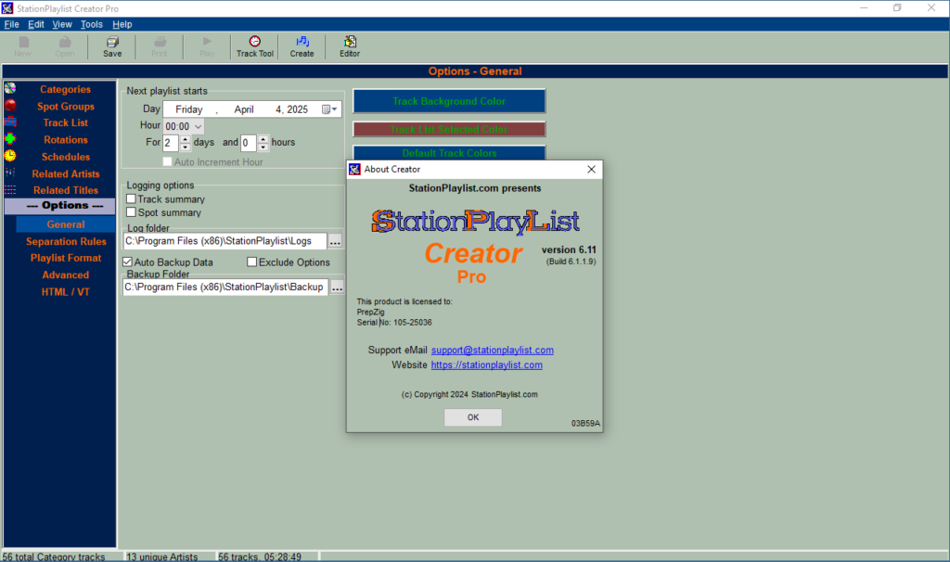The image size is (950, 562).
Task: Click the Spot Groups red ball icon
Action: point(10,105)
